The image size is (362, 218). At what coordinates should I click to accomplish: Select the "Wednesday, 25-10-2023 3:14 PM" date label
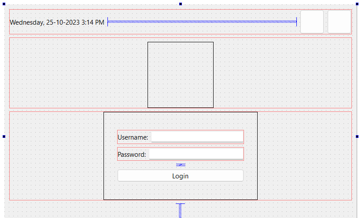[57, 22]
